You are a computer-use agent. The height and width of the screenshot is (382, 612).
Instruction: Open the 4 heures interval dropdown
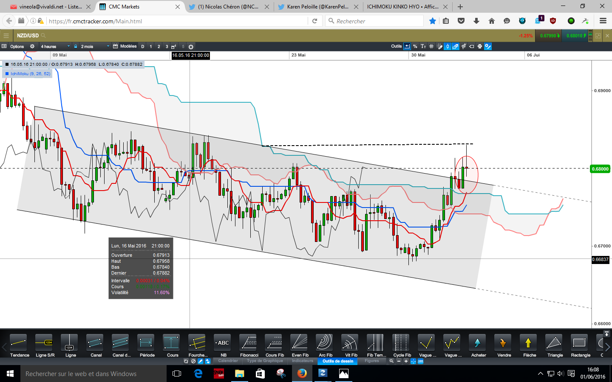point(55,46)
